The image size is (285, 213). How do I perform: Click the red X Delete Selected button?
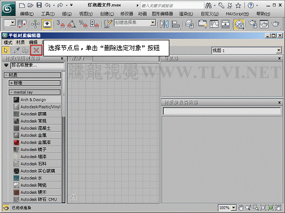[x=36, y=50]
